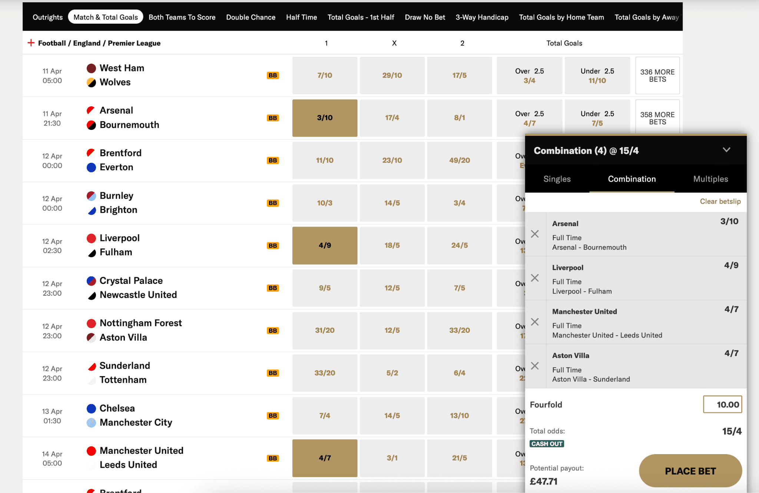Click the BB badge for West Ham match

273,75
